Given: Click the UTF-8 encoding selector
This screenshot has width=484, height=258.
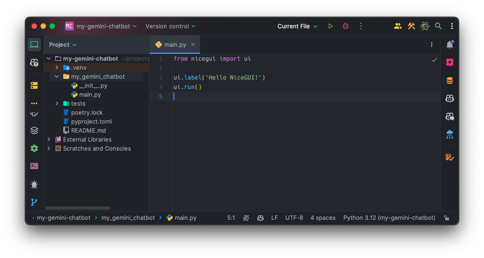Looking at the screenshot, I should 294,218.
